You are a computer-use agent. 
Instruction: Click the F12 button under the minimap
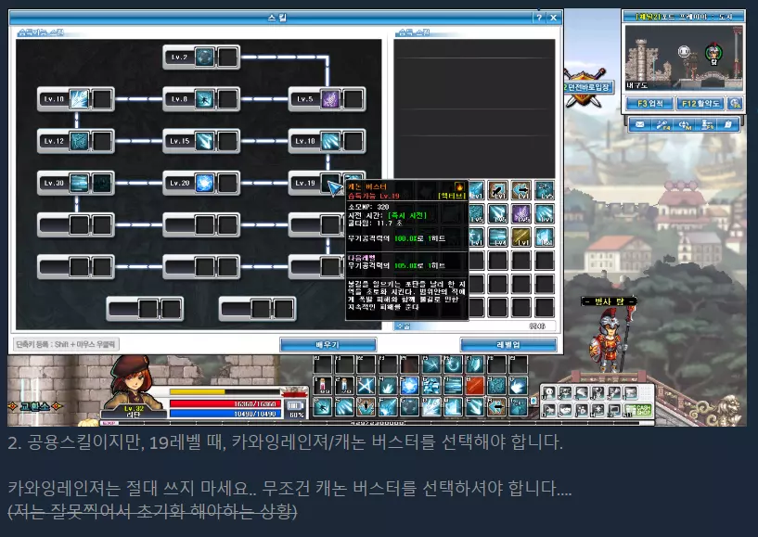700,104
